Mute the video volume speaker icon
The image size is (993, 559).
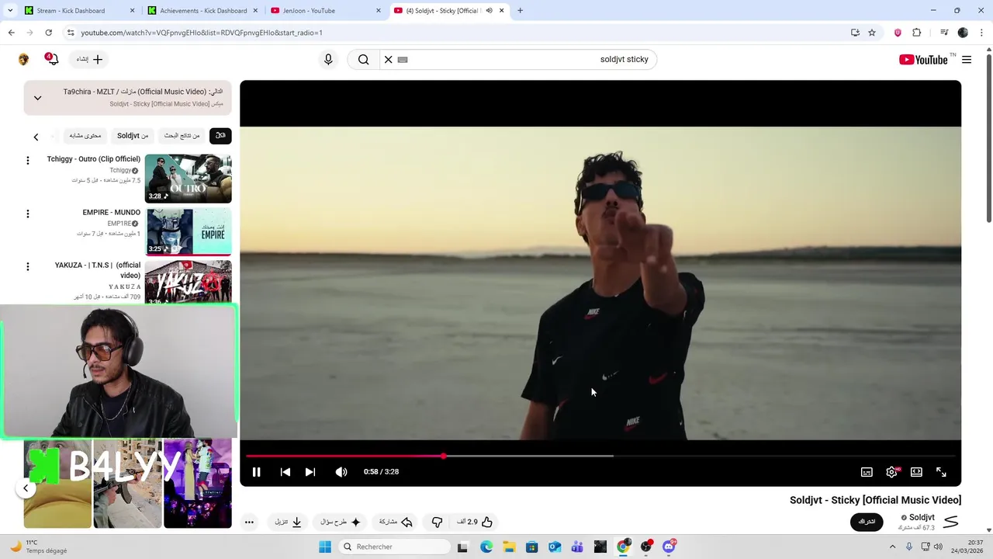pos(341,472)
